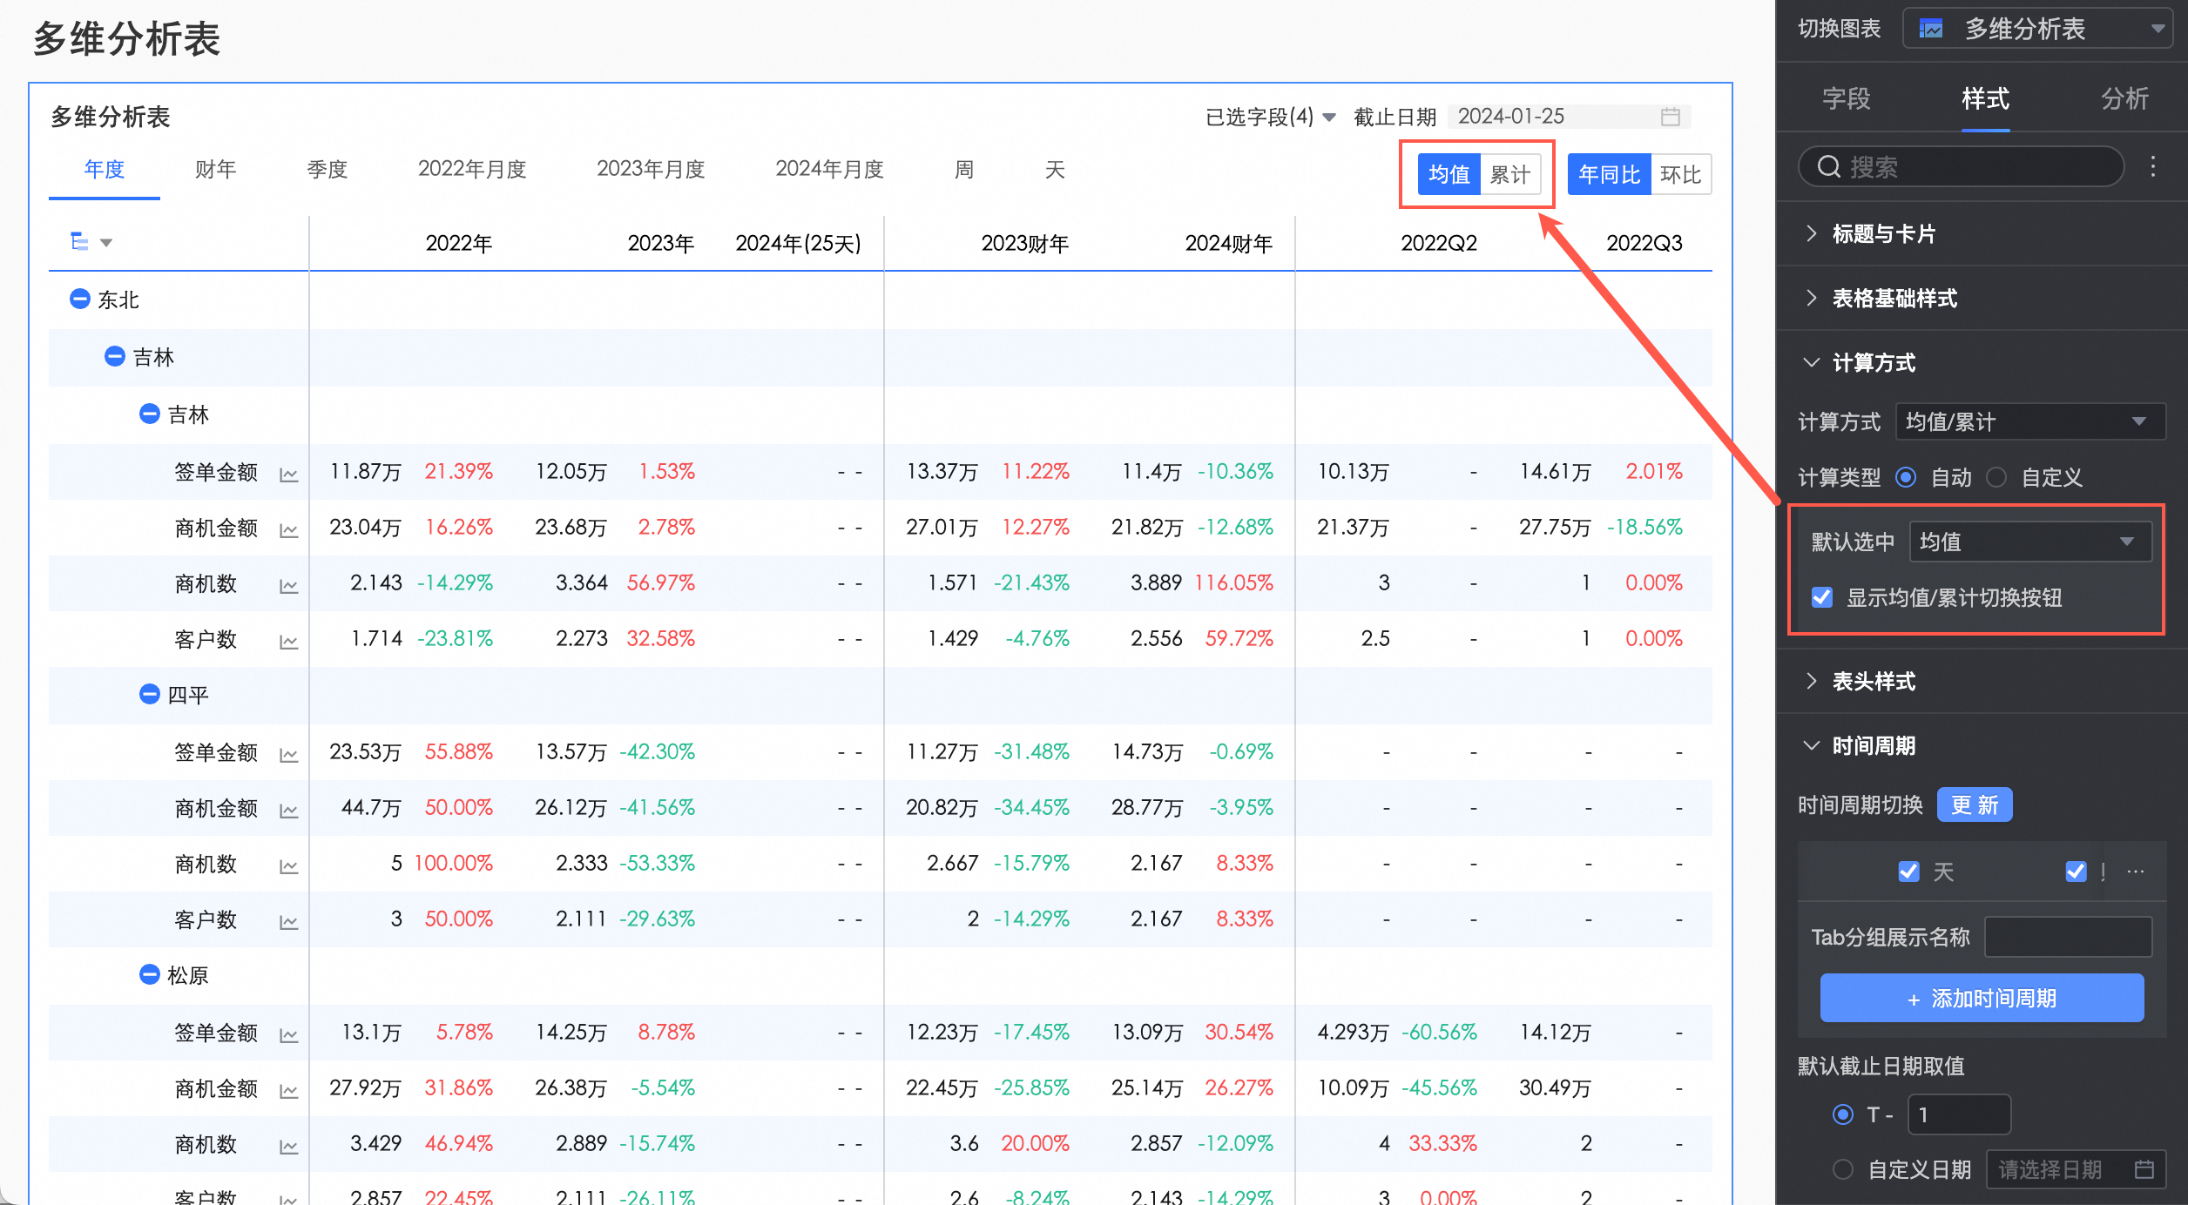
Task: Select the 自定义 calculation type radio
Action: click(1997, 477)
